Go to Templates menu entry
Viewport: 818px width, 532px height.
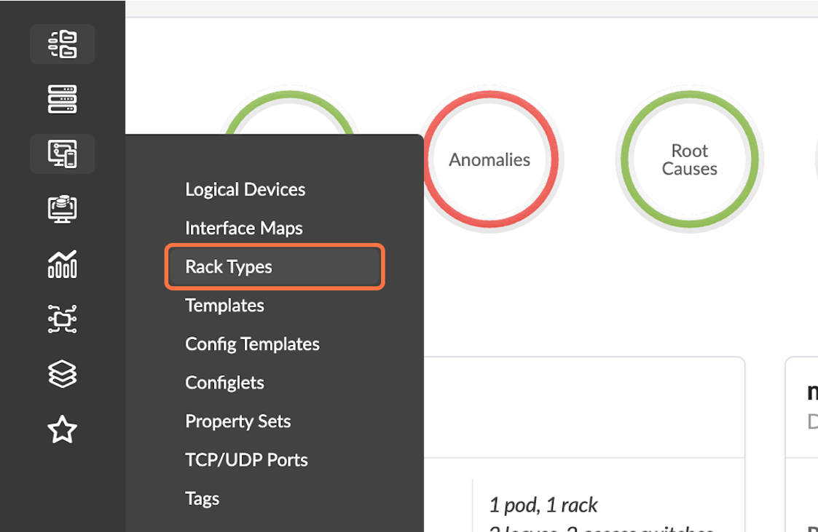point(224,305)
